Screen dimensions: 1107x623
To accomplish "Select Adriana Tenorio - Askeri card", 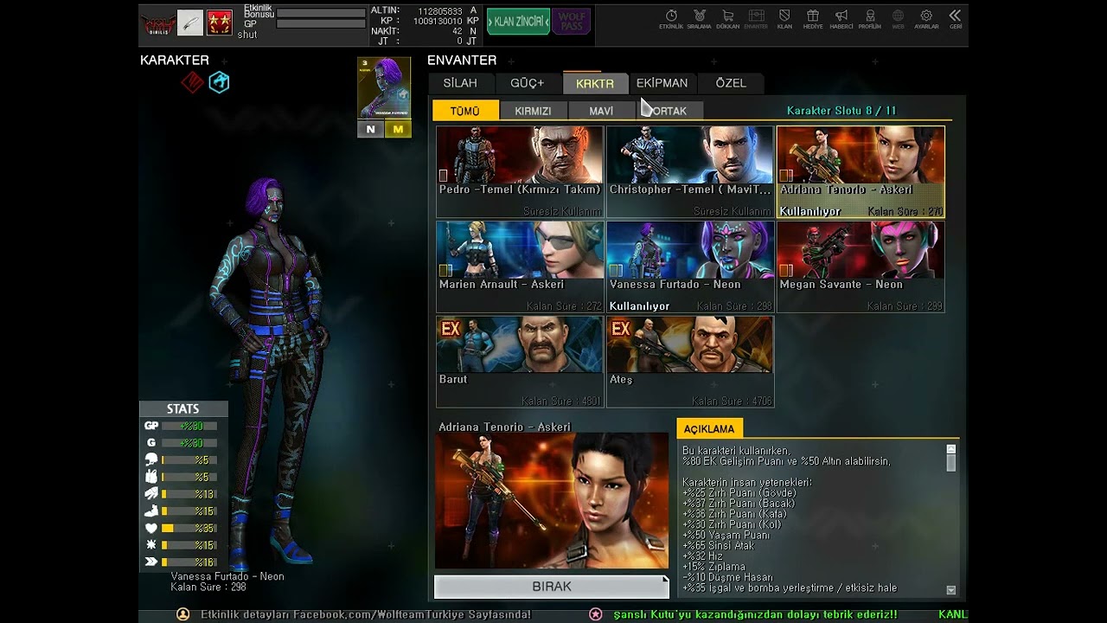I will (x=861, y=171).
